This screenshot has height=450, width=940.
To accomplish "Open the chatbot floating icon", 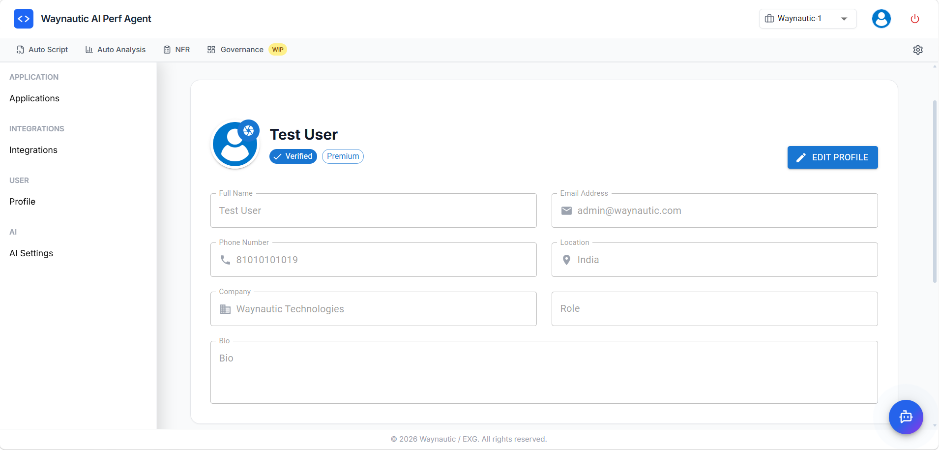I will (x=906, y=417).
